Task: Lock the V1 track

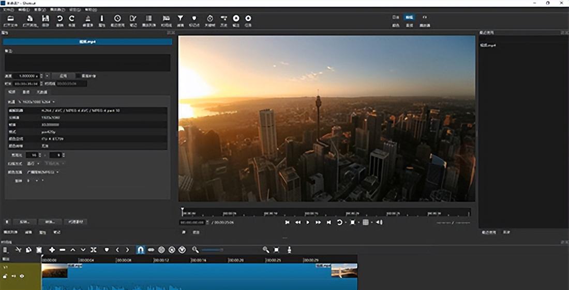Action: (x=5, y=276)
